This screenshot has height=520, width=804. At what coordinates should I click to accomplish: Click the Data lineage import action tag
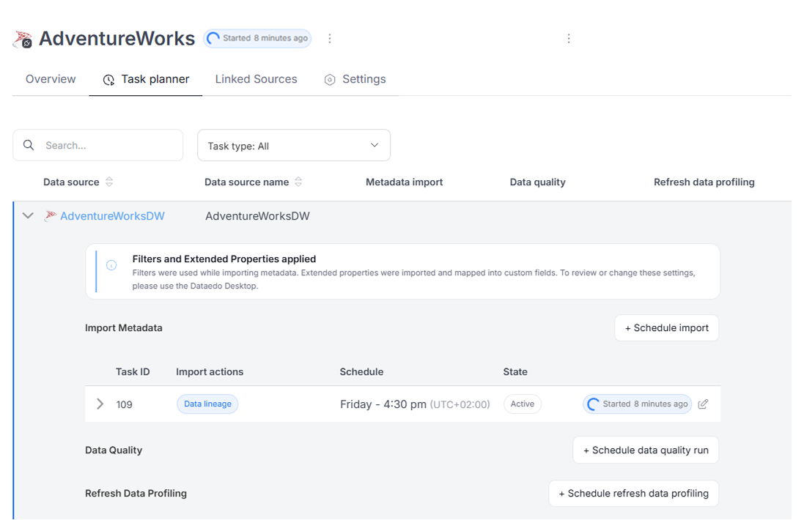pos(207,404)
